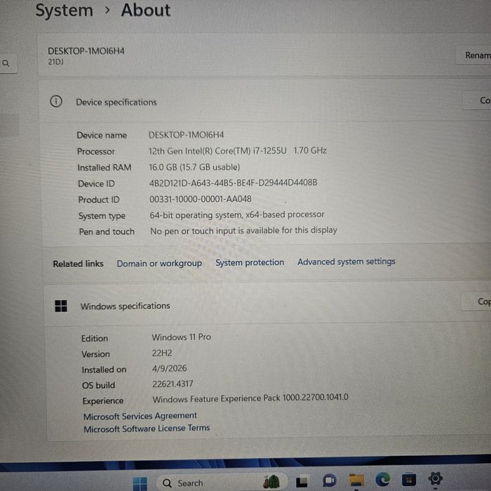
Task: Click the Edition value Windows 11 Pro
Action: click(181, 337)
